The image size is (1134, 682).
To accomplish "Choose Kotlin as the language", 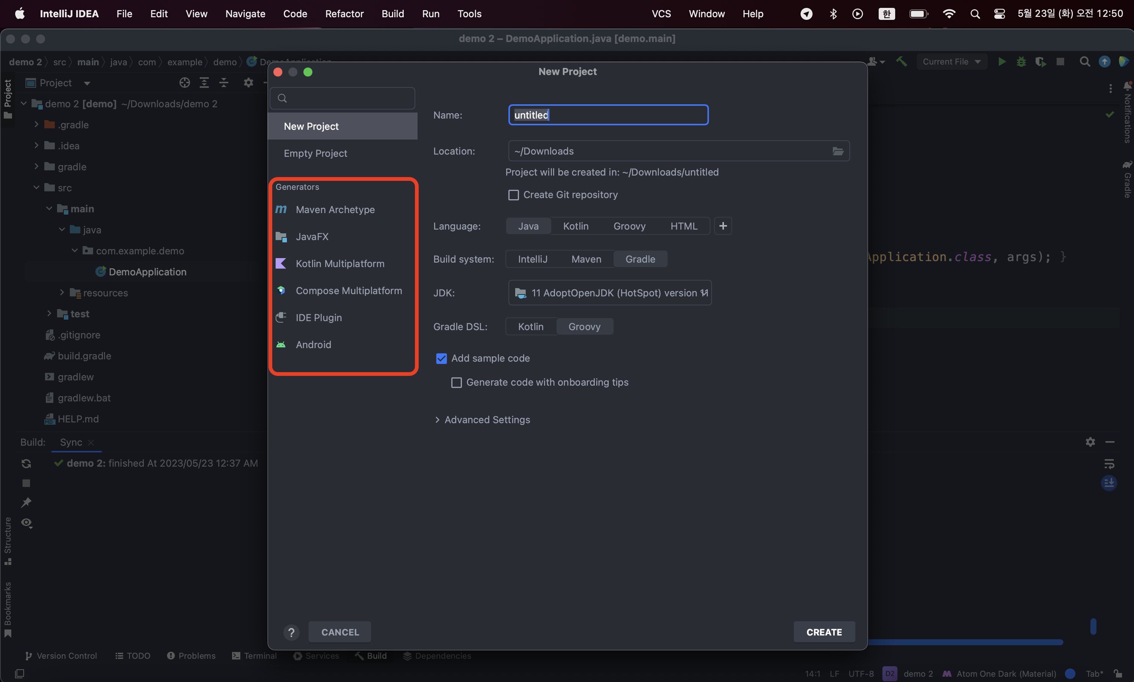I will [x=576, y=226].
